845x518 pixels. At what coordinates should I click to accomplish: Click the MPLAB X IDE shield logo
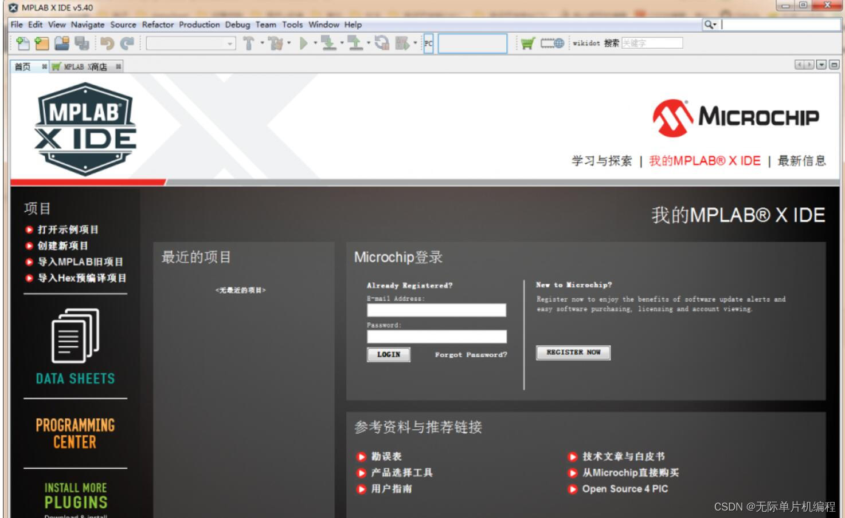(x=85, y=129)
